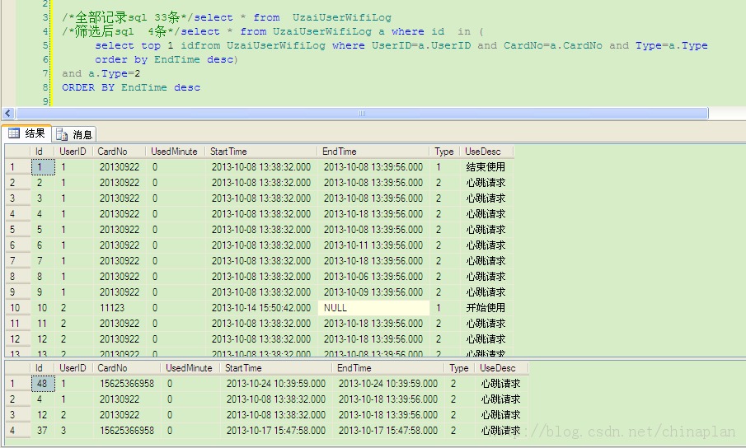Click the left arrow of the horizontal scrollbar

click(x=7, y=113)
